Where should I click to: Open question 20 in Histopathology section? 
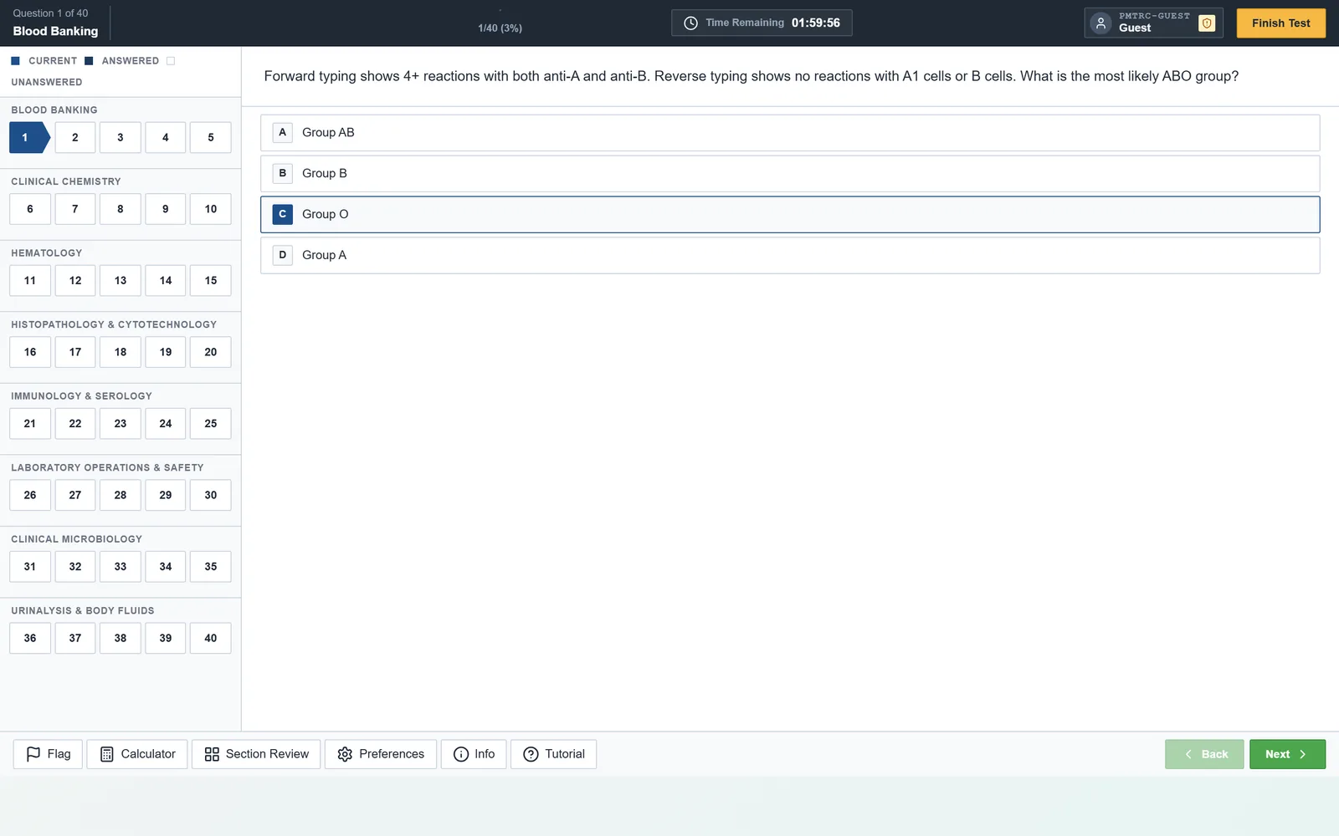tap(211, 352)
